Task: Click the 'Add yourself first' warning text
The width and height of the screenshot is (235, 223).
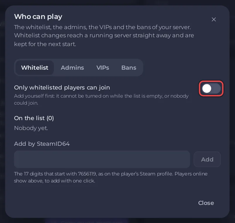Action: coord(101,99)
